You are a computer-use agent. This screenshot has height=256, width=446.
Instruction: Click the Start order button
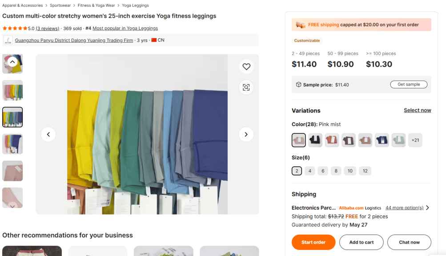tap(313, 242)
